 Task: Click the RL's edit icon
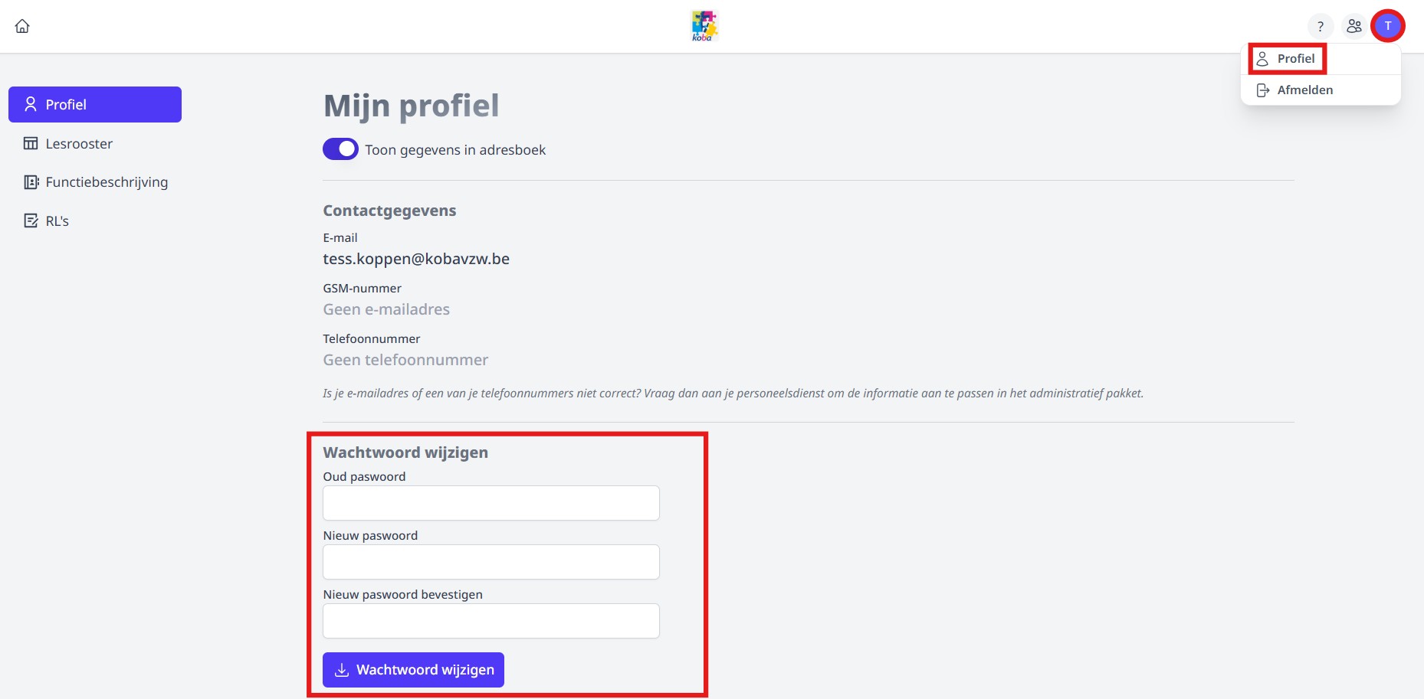coord(31,221)
